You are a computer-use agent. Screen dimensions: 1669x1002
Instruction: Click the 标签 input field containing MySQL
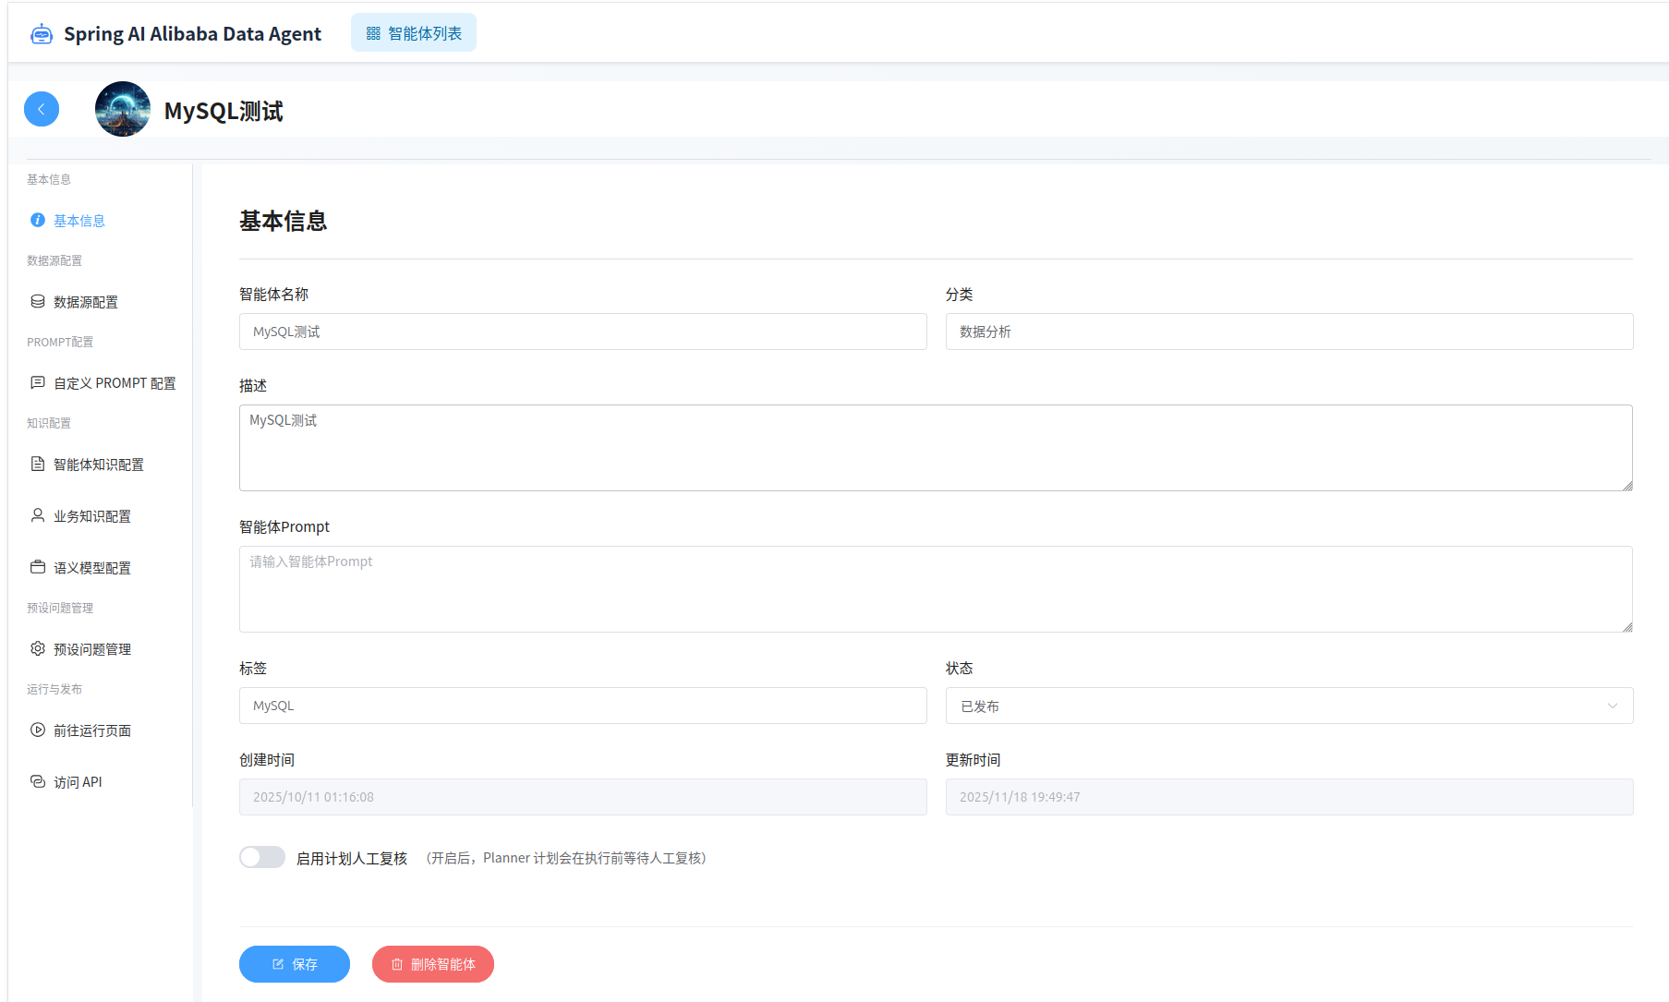582,706
